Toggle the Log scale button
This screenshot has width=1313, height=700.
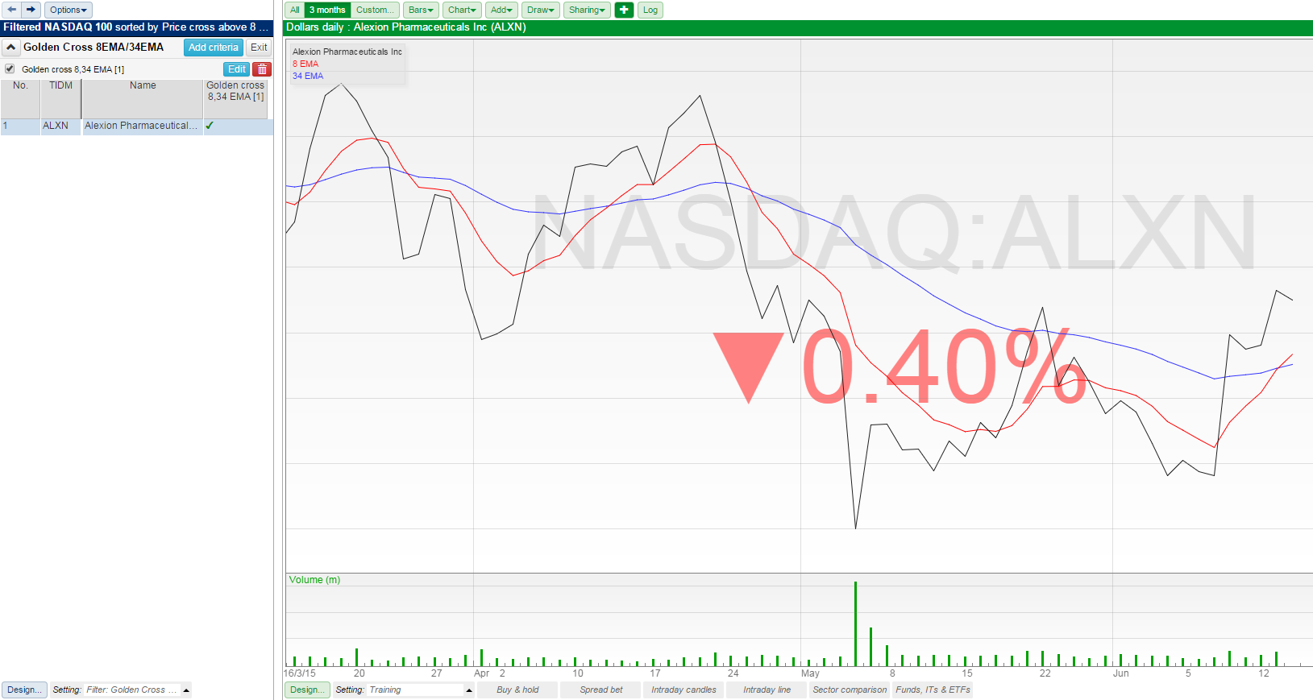click(x=650, y=10)
